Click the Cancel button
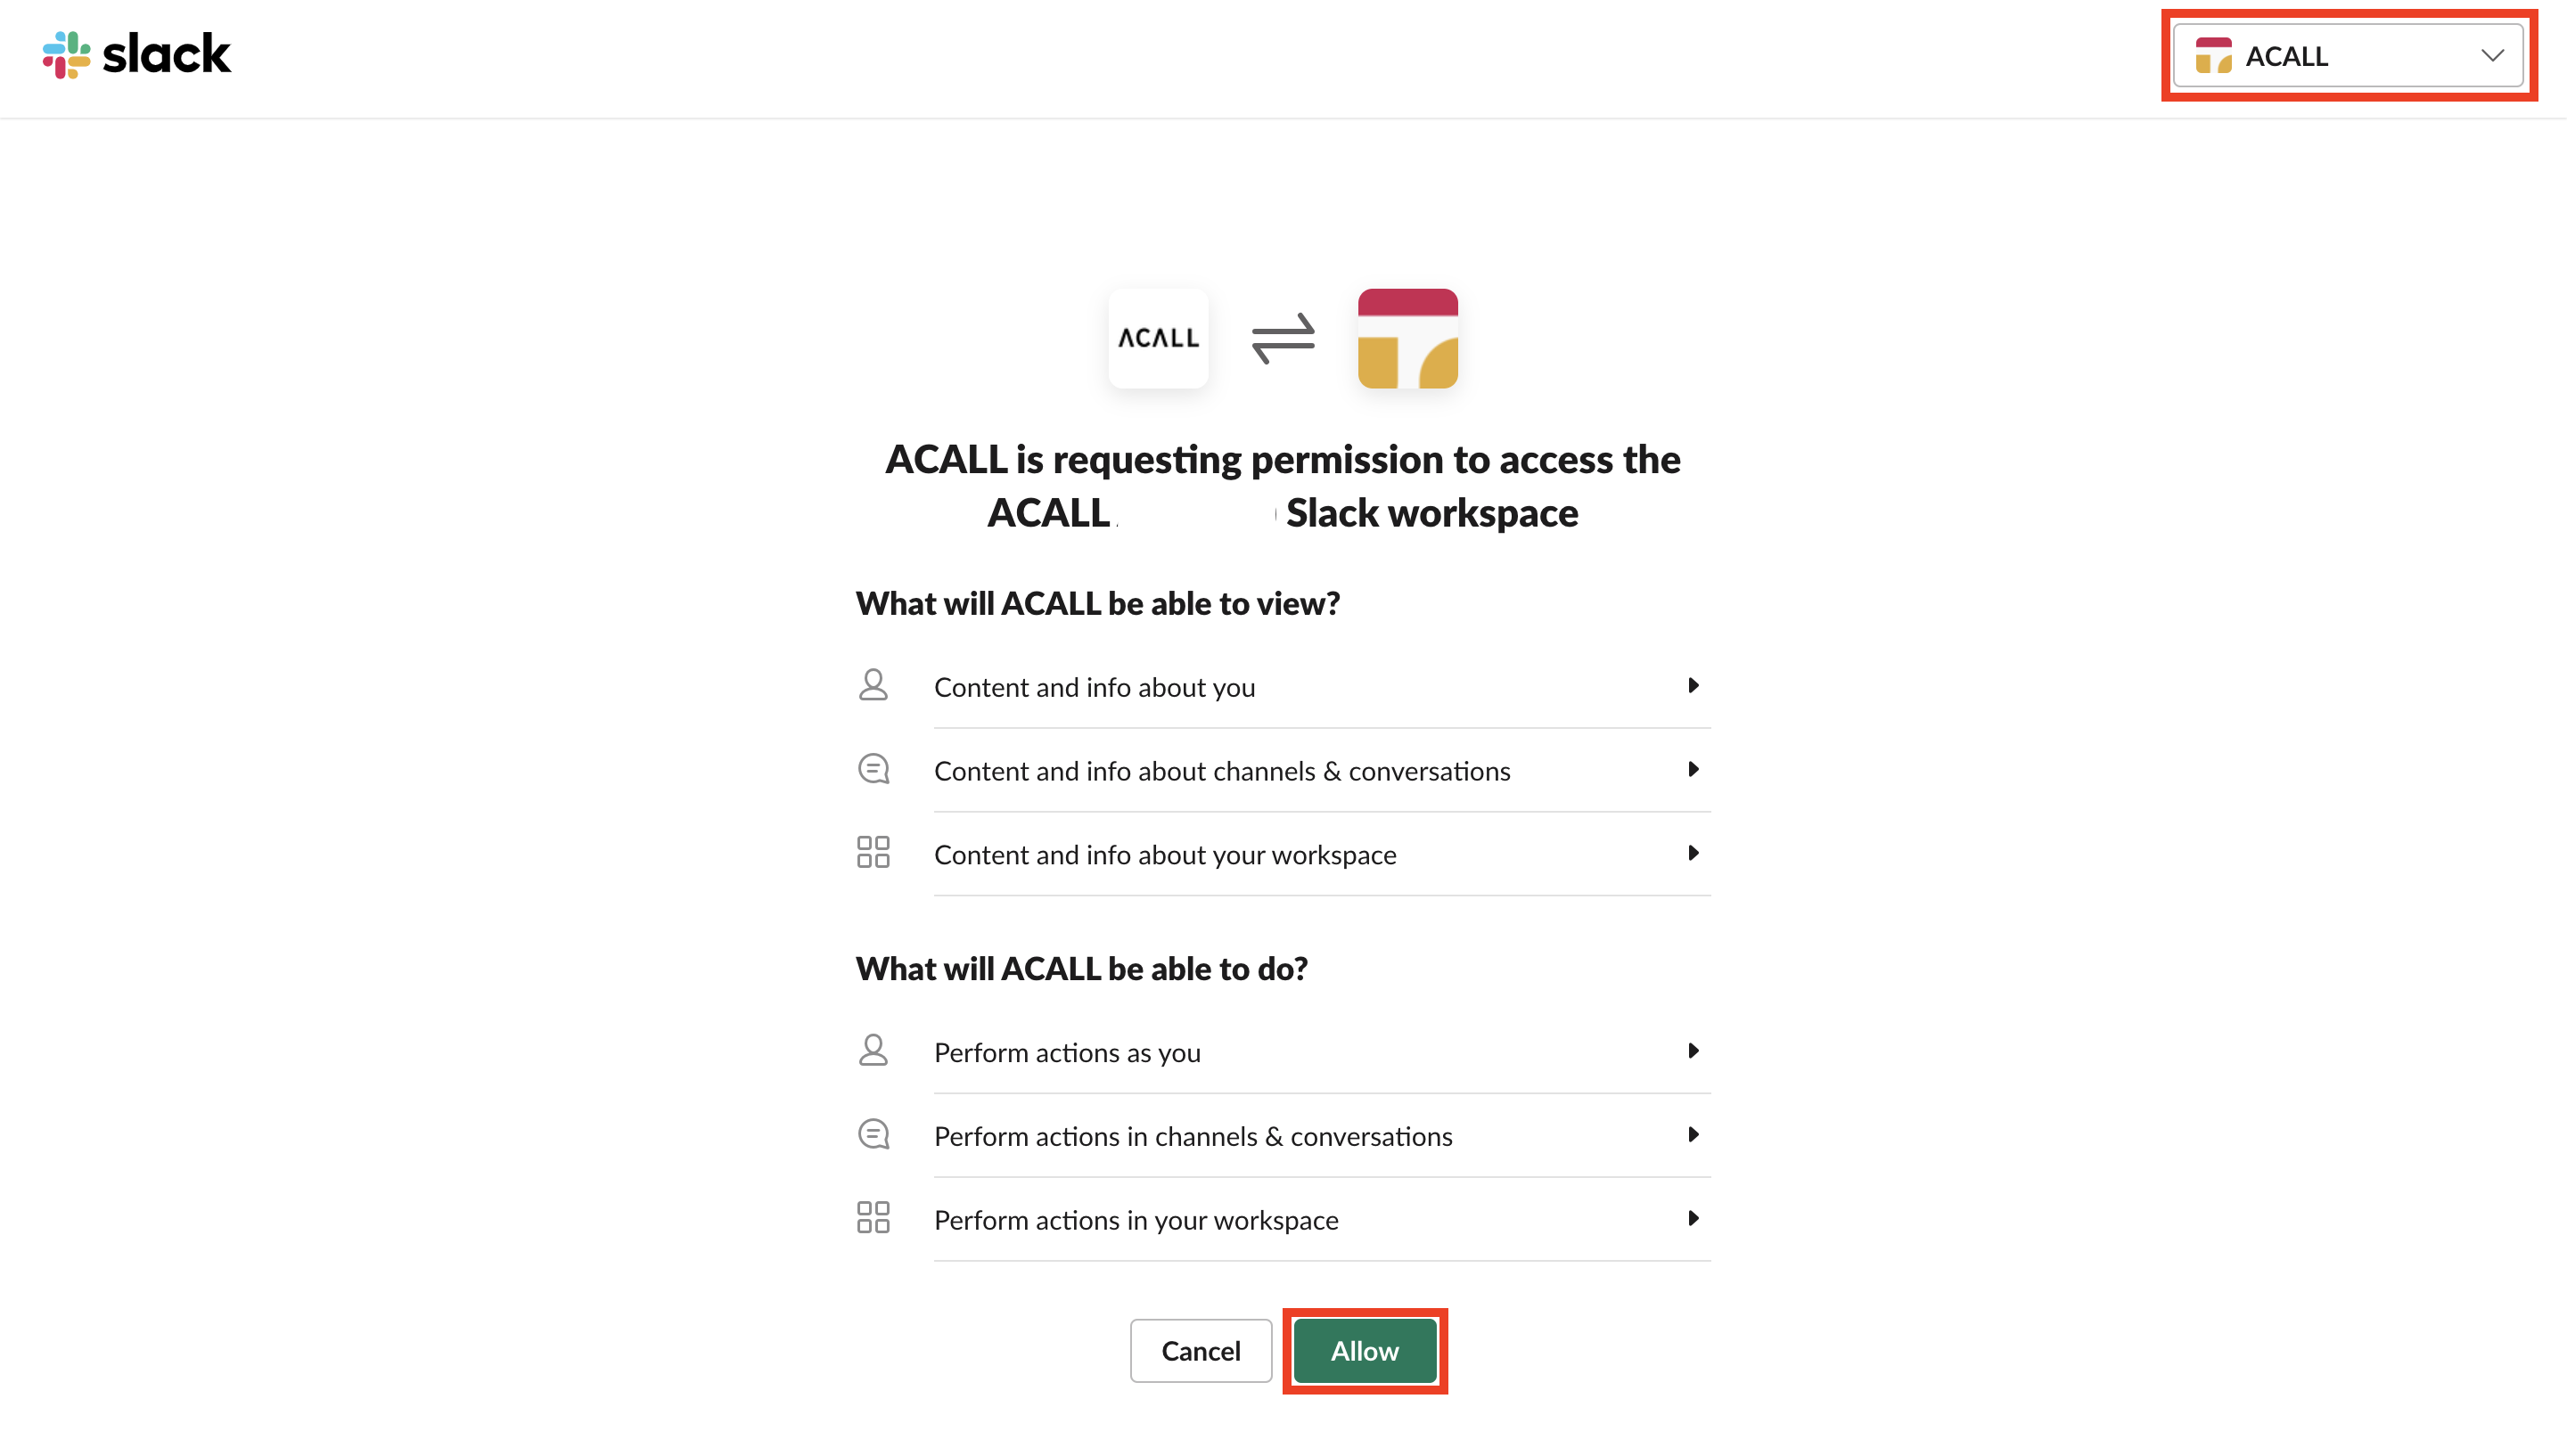Screen dimensions: 2567x1456 coord(1200,1351)
